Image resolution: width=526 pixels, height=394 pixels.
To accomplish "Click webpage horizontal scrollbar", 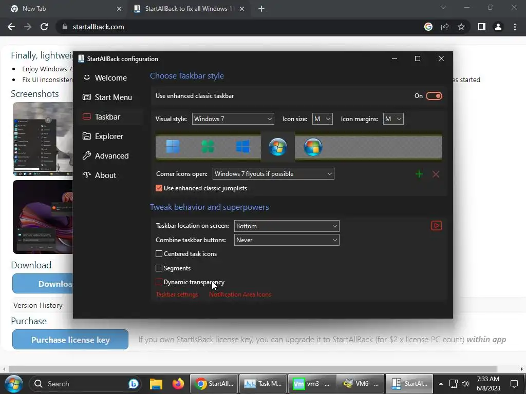I will coord(252,369).
